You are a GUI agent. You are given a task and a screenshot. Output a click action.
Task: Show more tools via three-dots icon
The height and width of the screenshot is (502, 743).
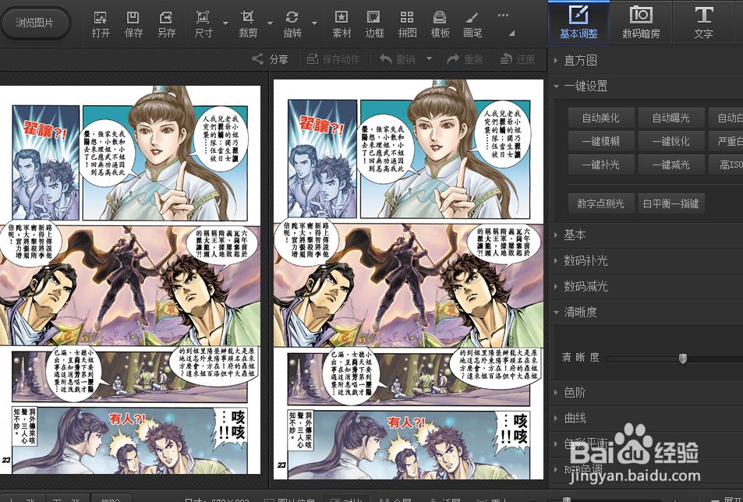click(503, 15)
